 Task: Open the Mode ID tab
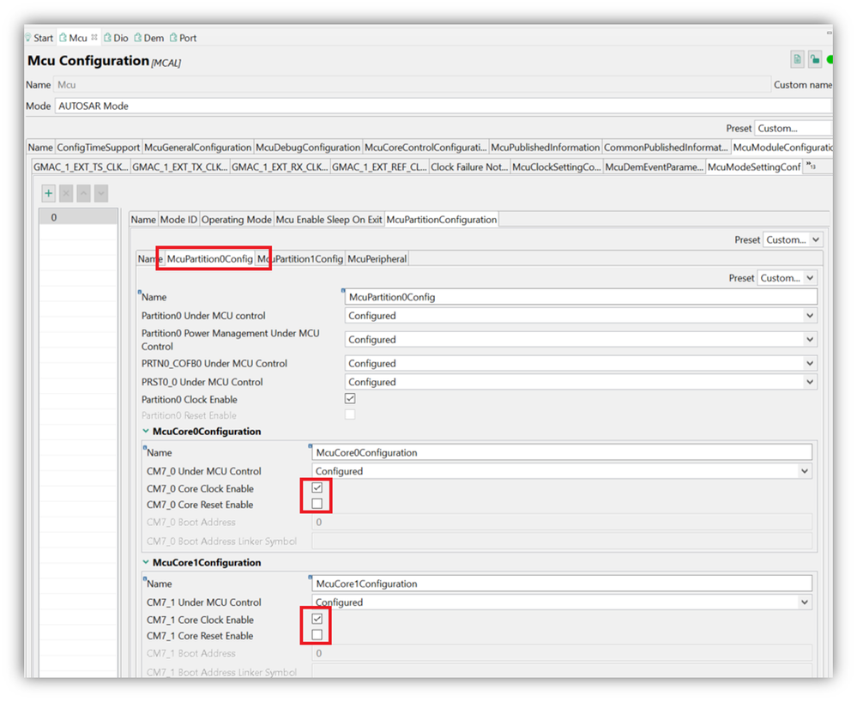click(x=178, y=219)
